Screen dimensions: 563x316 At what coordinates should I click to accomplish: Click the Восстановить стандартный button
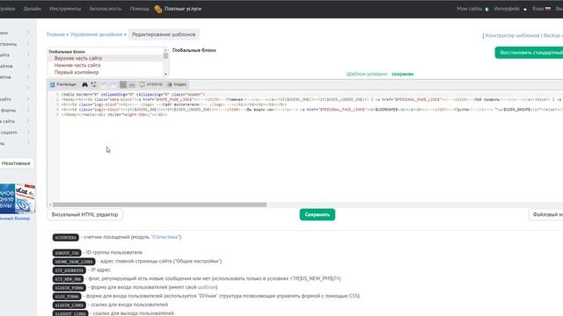[x=529, y=53]
